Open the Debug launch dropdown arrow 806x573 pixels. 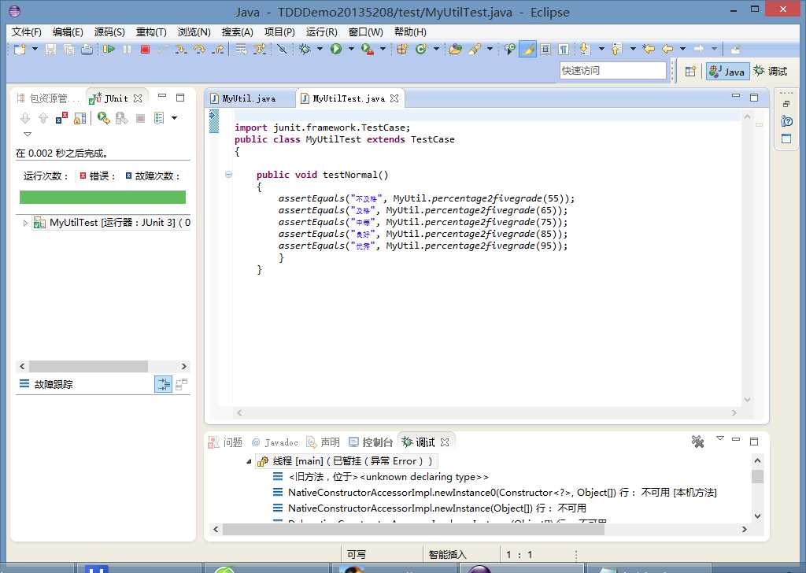click(x=320, y=50)
